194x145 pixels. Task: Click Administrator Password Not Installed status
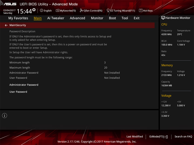coord(112,73)
